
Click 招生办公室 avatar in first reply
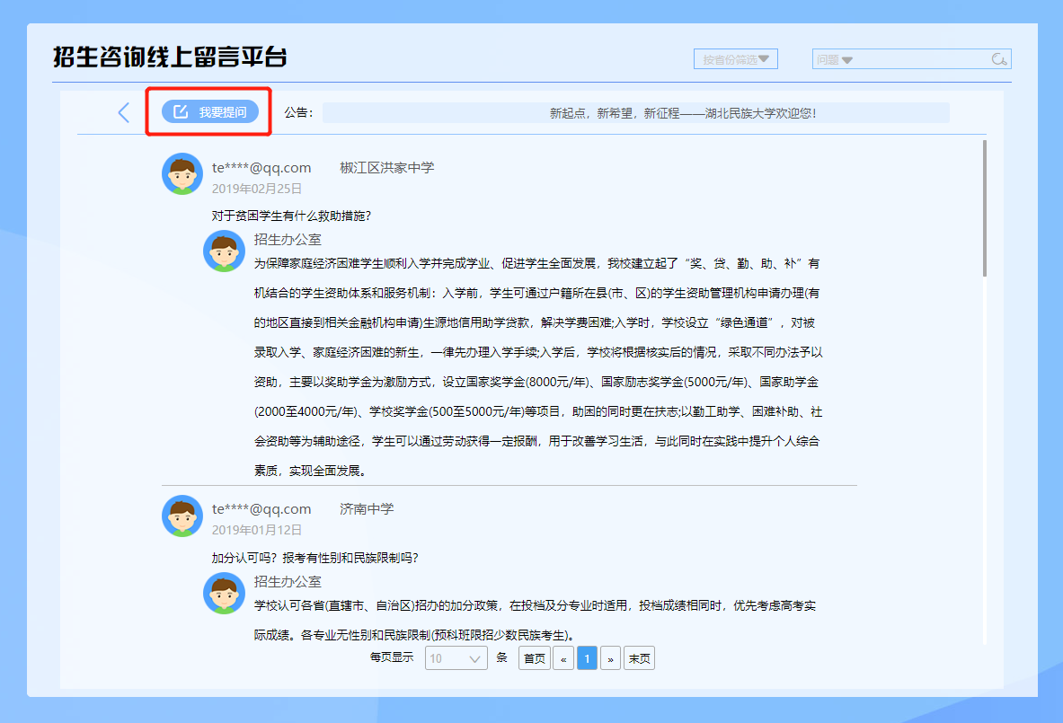tap(225, 251)
